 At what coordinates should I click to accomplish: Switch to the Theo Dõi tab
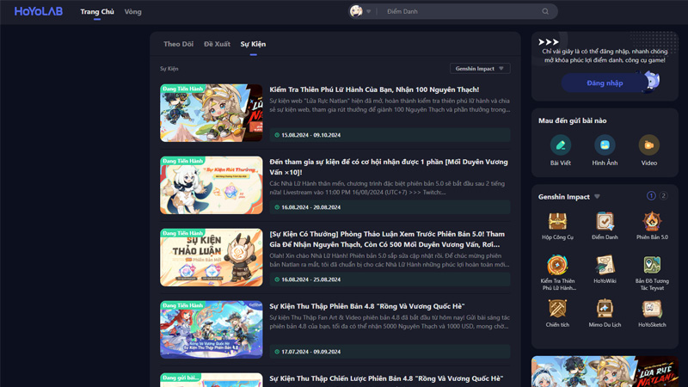(x=178, y=44)
